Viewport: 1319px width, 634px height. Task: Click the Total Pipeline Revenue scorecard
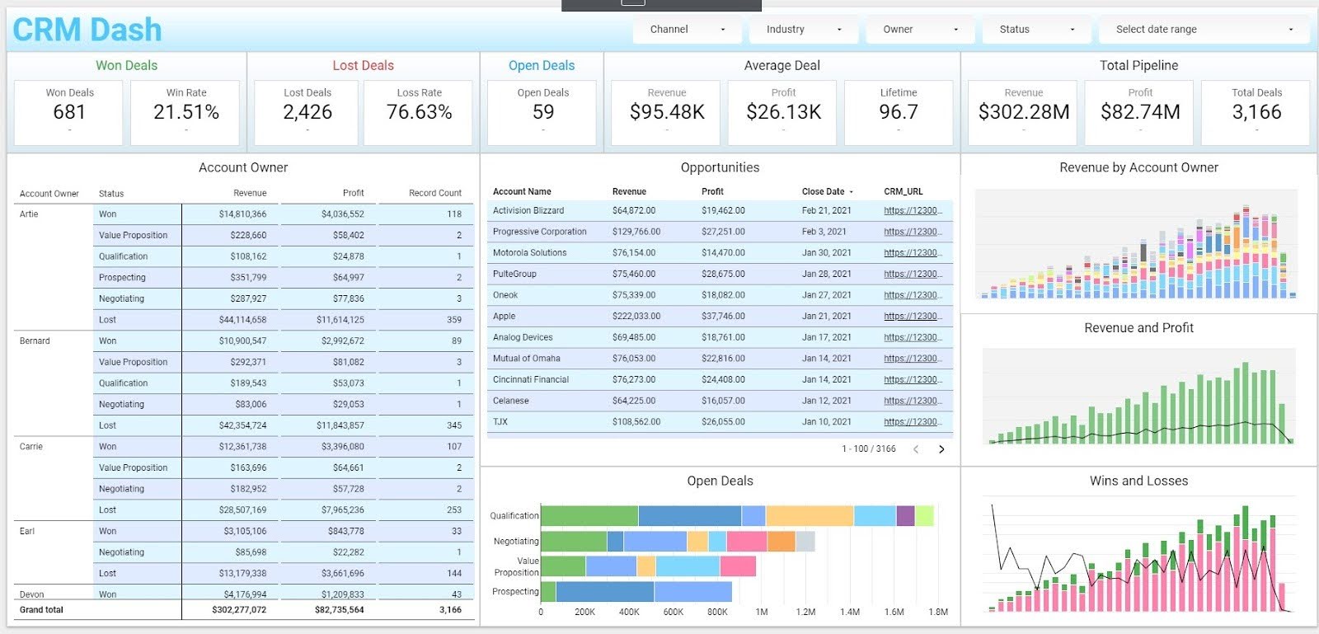[1023, 113]
